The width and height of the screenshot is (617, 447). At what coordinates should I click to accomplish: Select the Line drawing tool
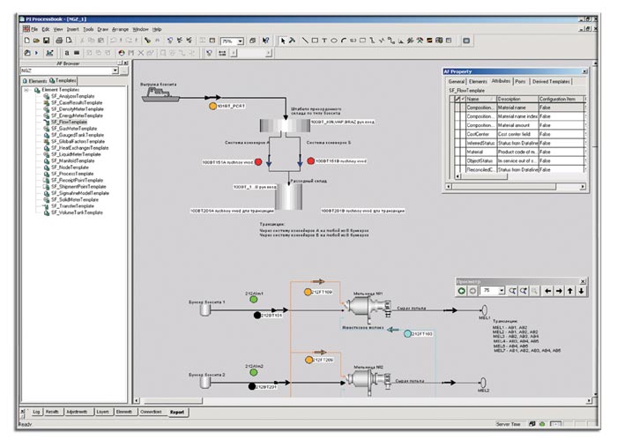[305, 41]
